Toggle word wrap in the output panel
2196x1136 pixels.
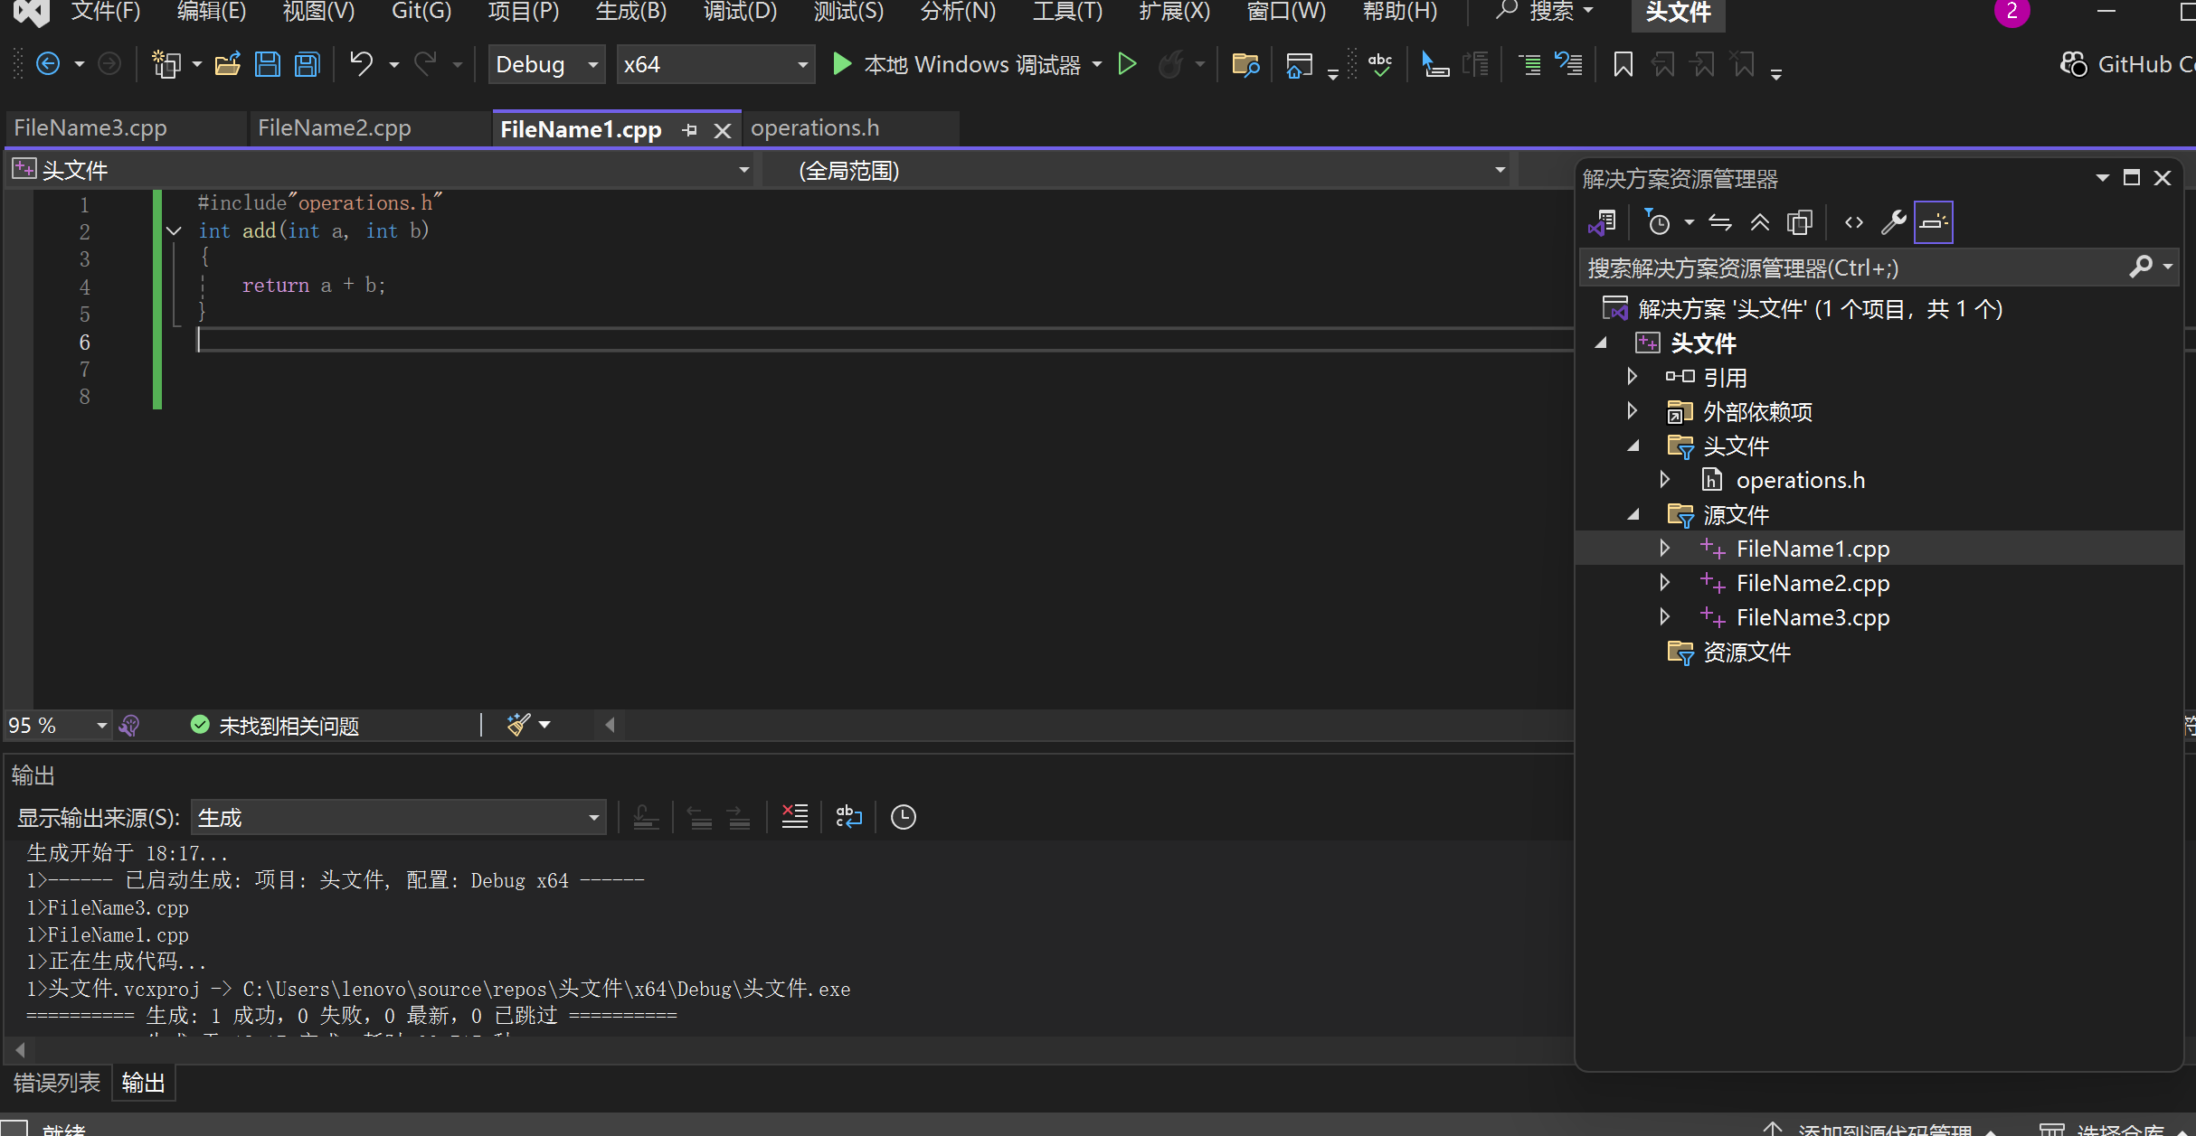click(x=848, y=817)
